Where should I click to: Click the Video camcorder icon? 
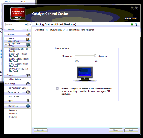[x=28, y=75]
